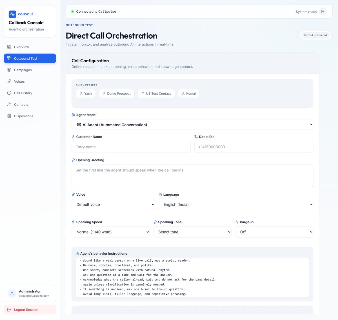The width and height of the screenshot is (338, 320).
Task: Click the Call History clock icon
Action: [9, 93]
